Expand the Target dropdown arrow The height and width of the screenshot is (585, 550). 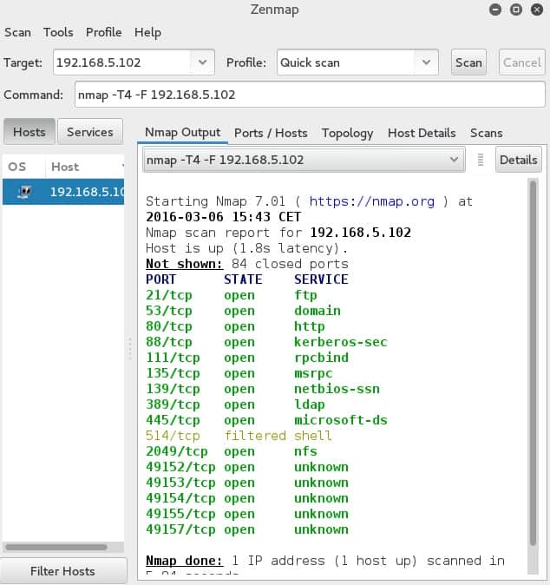pos(202,62)
